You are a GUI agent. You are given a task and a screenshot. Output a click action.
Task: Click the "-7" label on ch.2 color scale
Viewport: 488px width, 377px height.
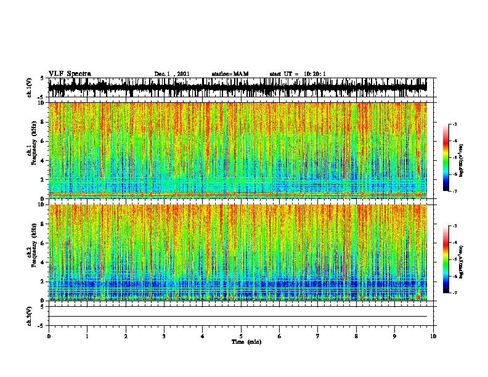pos(455,293)
